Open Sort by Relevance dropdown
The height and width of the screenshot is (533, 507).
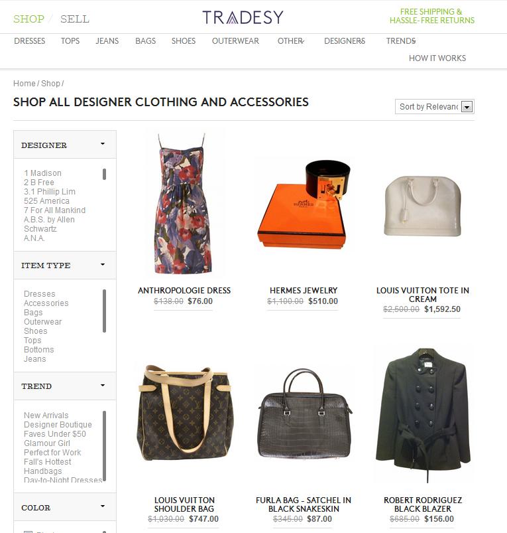click(x=434, y=107)
